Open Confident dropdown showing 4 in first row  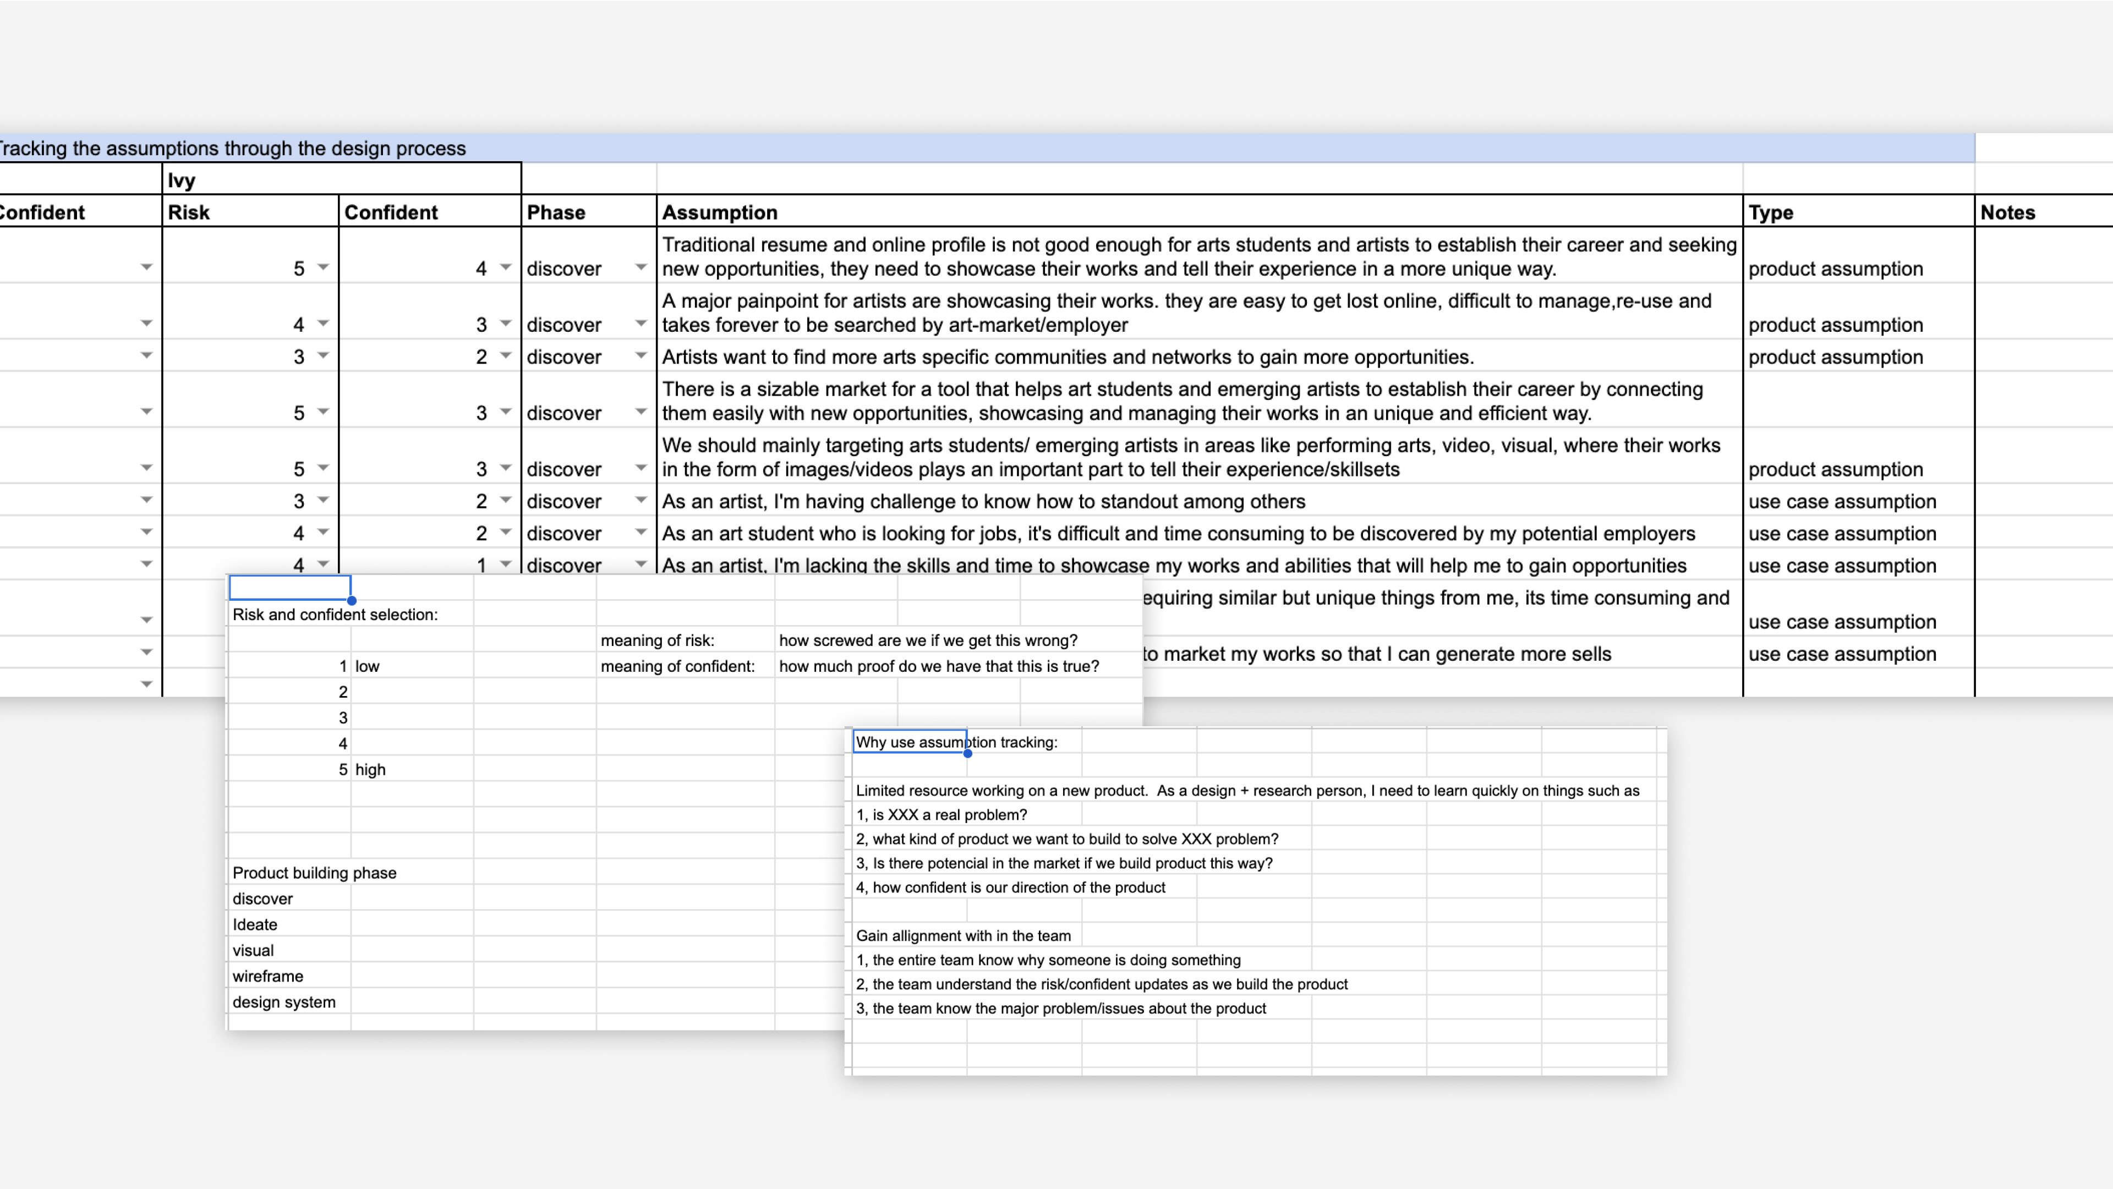click(x=505, y=267)
